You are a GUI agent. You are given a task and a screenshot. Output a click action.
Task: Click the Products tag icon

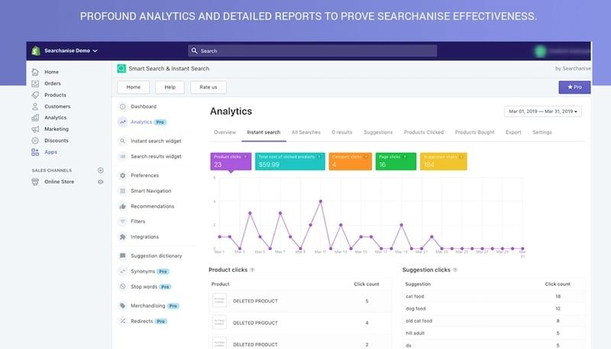pyautogui.click(x=35, y=95)
